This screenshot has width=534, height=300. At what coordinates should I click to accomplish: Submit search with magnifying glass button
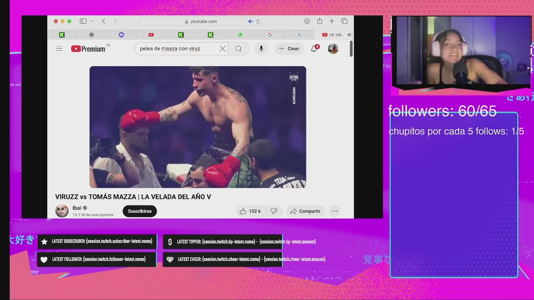point(239,49)
